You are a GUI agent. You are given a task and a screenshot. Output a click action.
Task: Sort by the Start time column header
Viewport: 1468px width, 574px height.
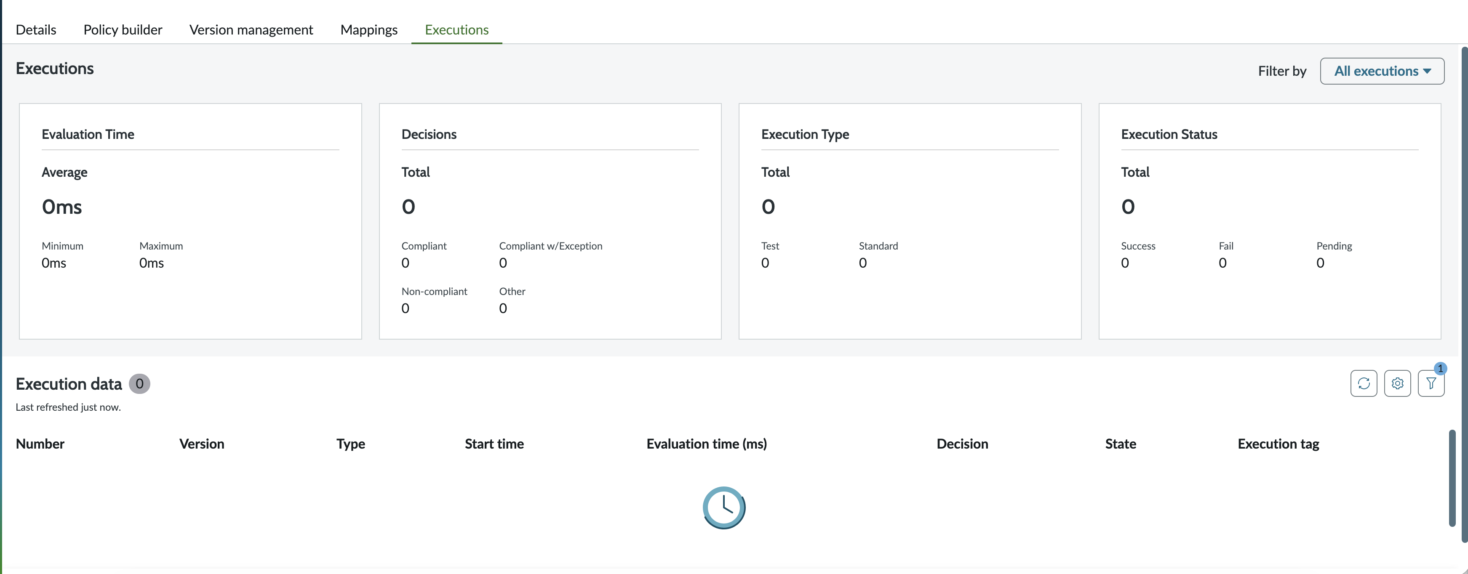494,444
